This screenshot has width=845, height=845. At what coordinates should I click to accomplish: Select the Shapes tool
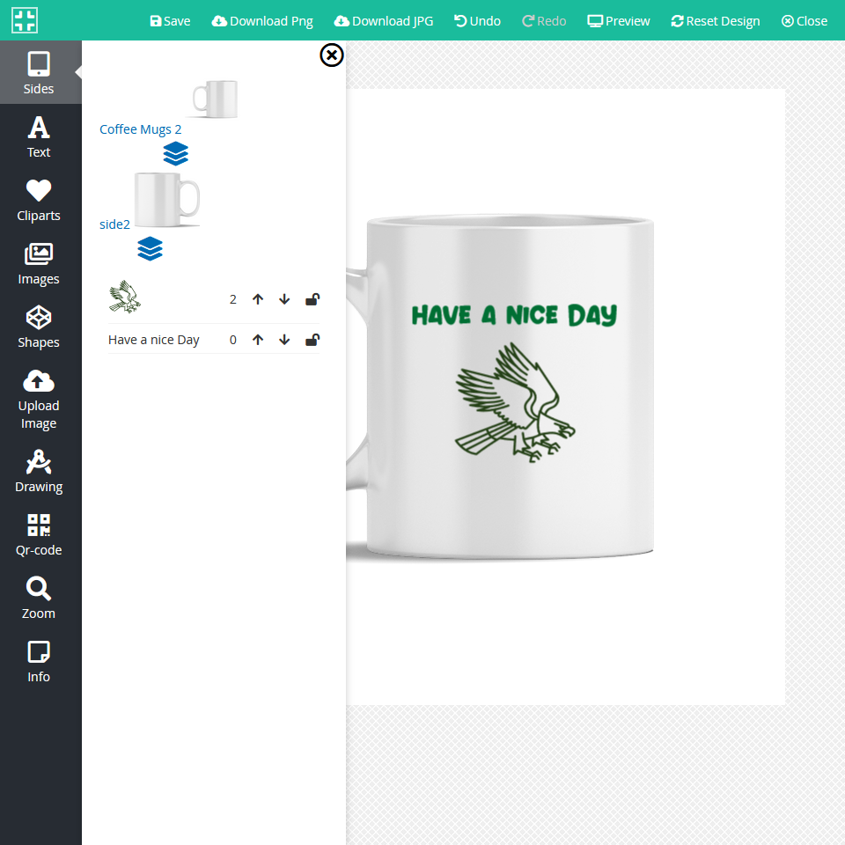[x=39, y=327]
